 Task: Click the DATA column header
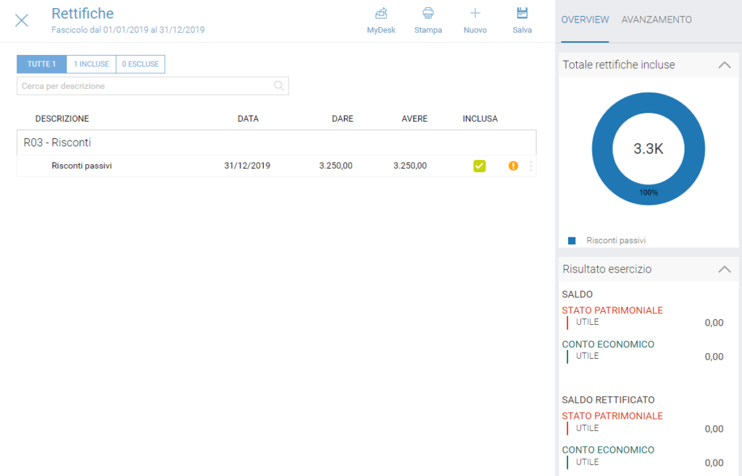[x=248, y=119]
